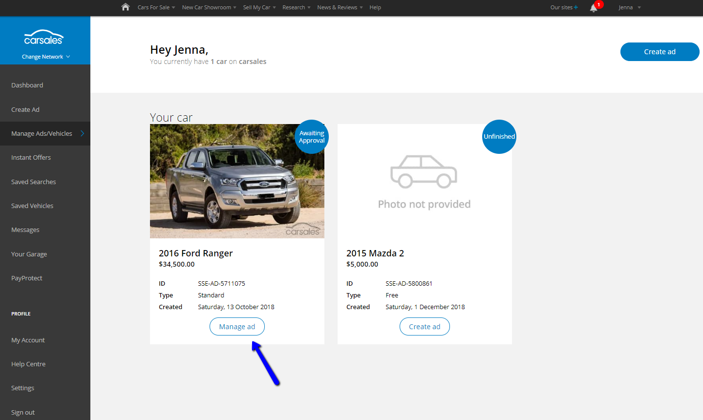
Task: Expand the Change Network selector
Action: (x=46, y=57)
